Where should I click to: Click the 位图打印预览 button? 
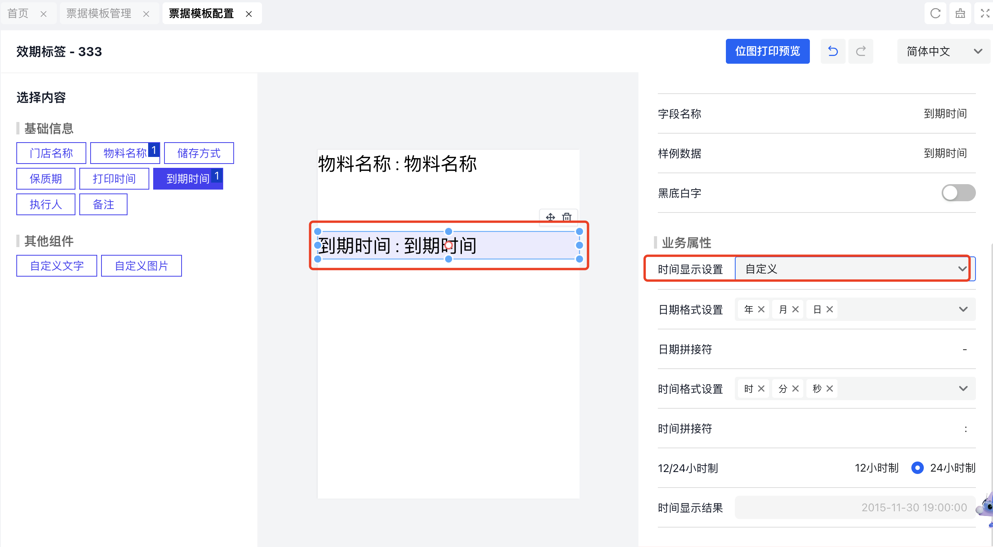click(767, 51)
